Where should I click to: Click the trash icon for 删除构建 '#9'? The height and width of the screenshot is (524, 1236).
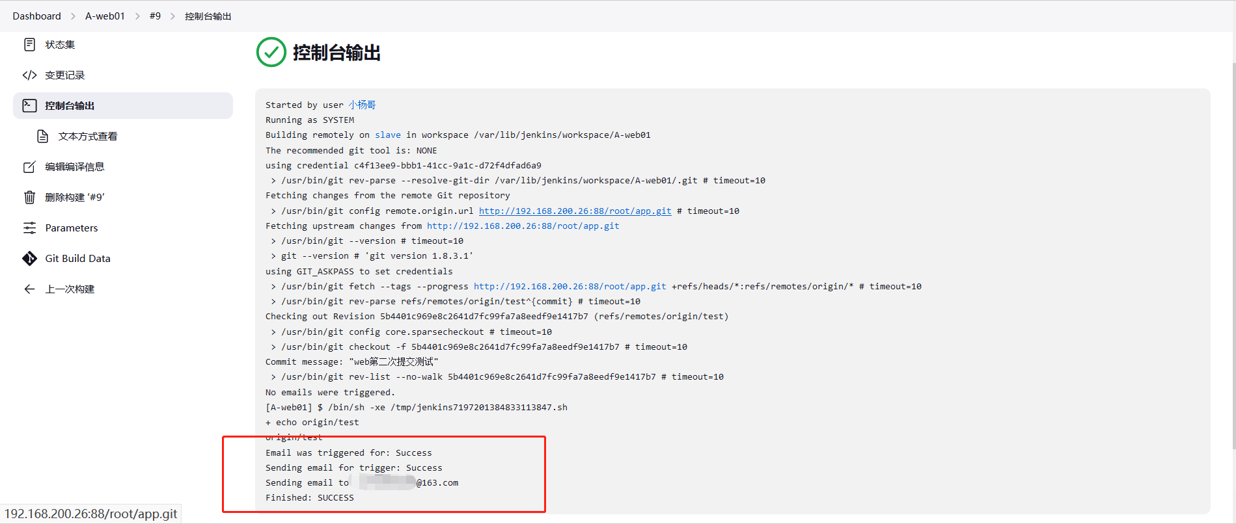pyautogui.click(x=29, y=197)
